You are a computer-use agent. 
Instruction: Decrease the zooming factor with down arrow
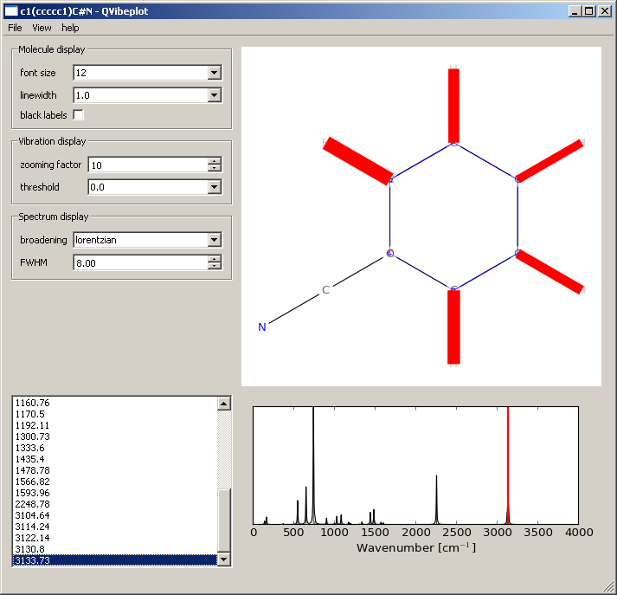[215, 168]
